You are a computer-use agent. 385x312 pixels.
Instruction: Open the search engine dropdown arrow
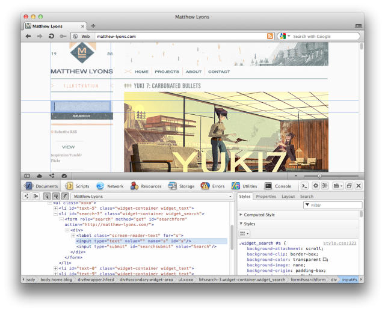289,36
